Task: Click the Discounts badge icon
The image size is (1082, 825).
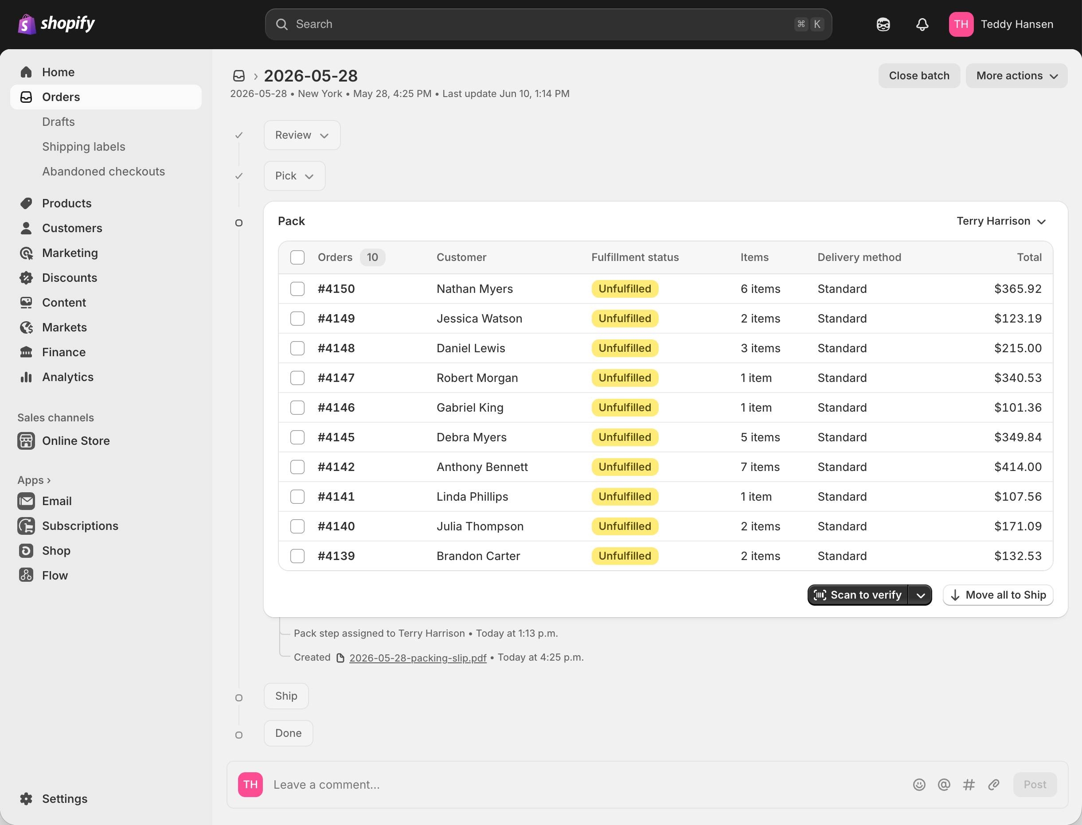Action: [26, 277]
